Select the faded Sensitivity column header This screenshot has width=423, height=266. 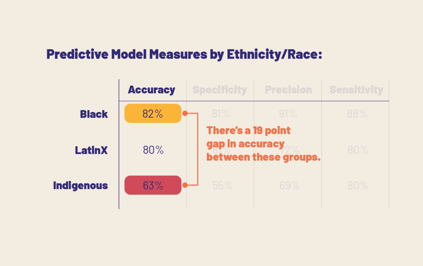(356, 90)
